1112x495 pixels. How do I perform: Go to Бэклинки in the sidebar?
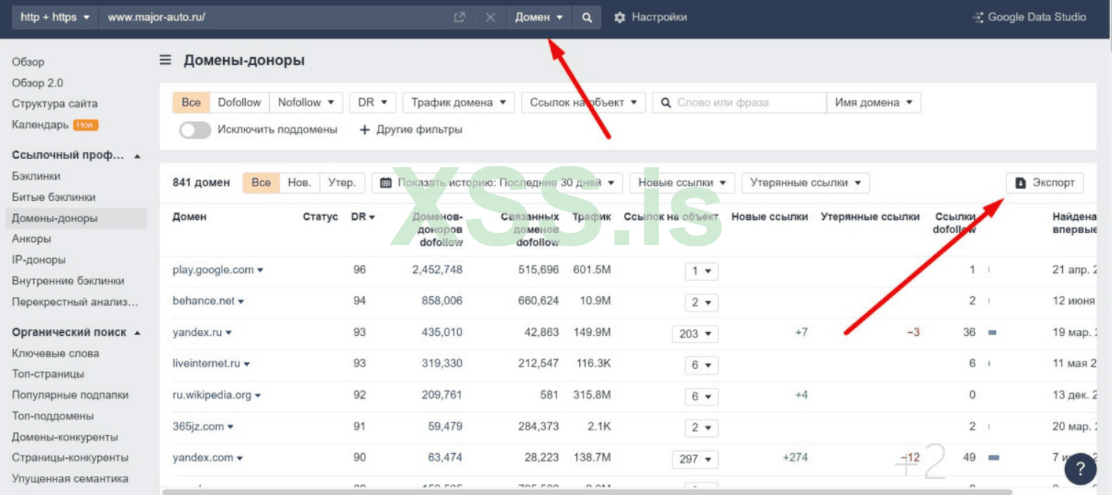(x=36, y=176)
